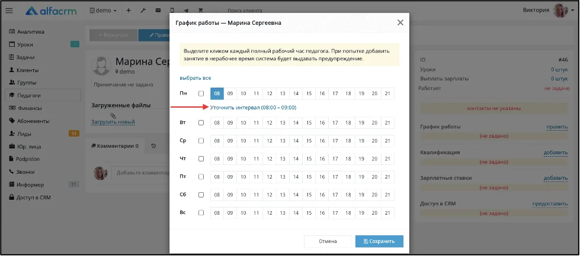Image resolution: width=580 pixels, height=256 pixels.
Task: Expand the demo branch dropdown
Action: click(x=103, y=11)
